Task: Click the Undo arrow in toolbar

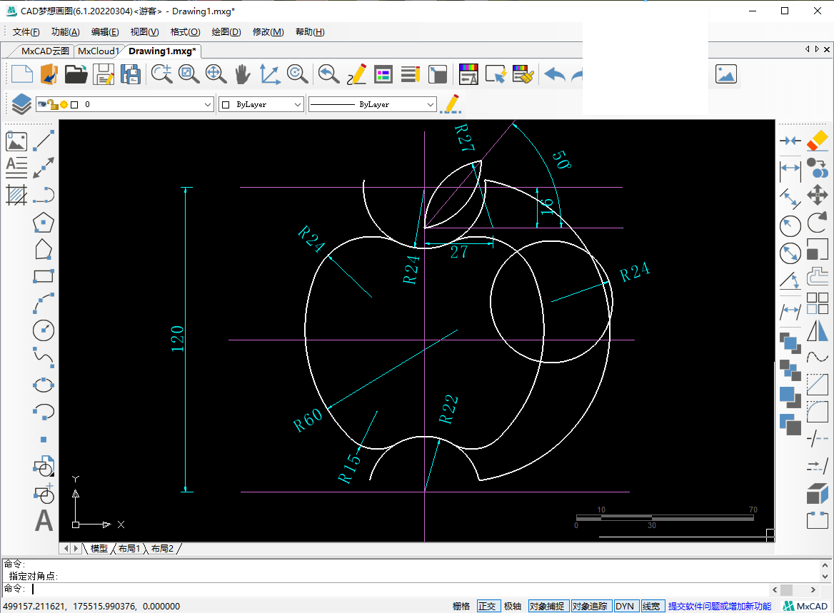Action: [554, 74]
